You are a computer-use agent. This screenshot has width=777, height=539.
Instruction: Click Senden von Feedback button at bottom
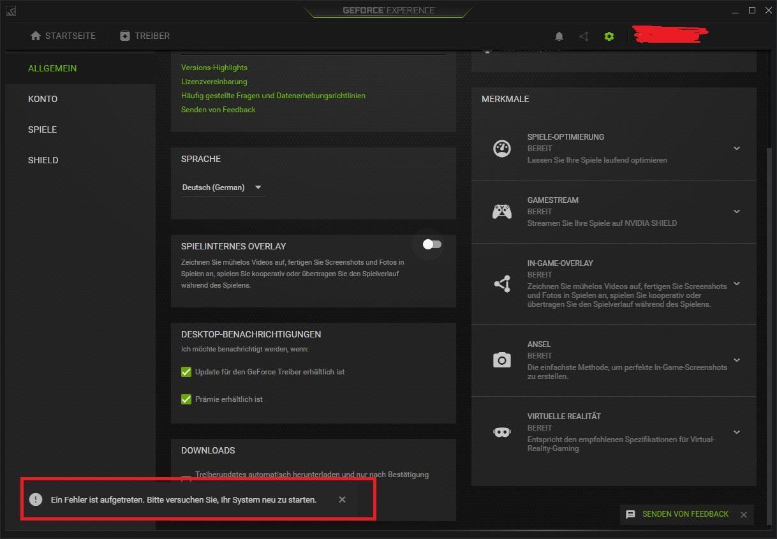(685, 514)
